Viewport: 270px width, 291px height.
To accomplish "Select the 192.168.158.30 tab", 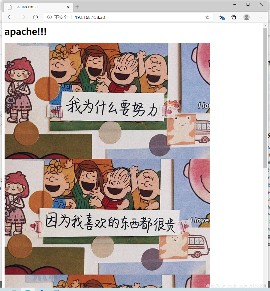I will [38, 7].
